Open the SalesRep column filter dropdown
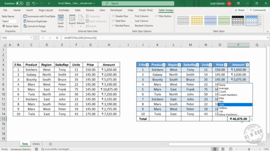The width and height of the screenshot is (270, 151). (197, 65)
